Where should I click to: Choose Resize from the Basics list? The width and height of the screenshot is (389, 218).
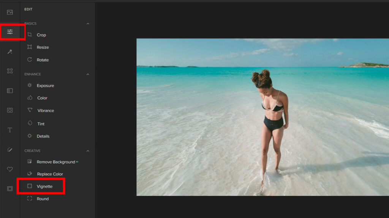pos(43,47)
